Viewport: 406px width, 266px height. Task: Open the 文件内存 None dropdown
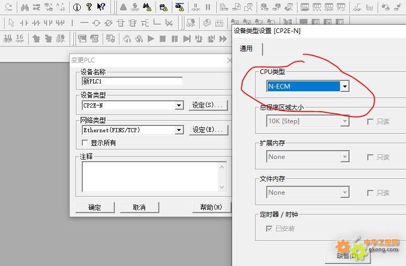pos(344,193)
